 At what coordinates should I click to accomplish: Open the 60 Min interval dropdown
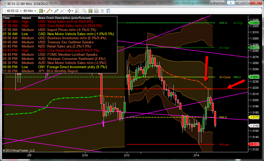(30, 11)
